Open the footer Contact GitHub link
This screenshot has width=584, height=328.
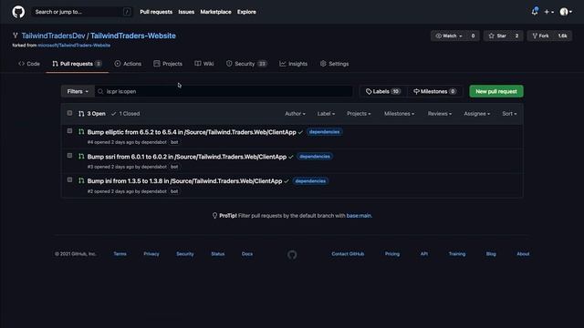(x=348, y=254)
